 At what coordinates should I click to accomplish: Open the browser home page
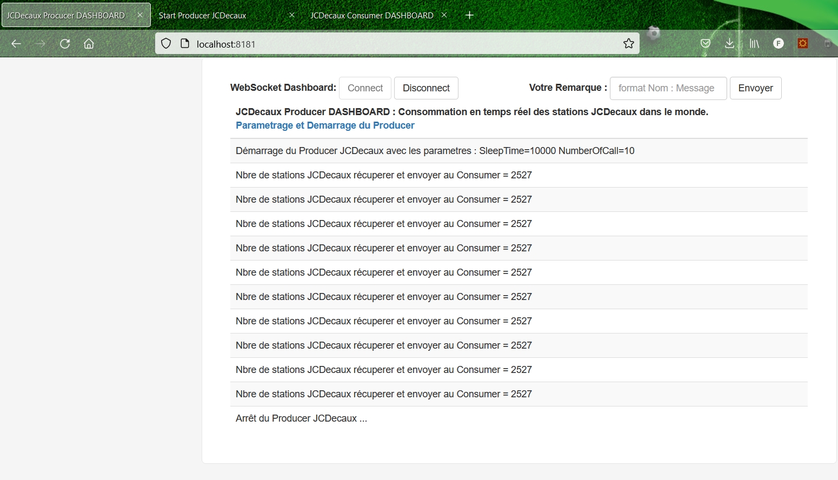89,44
